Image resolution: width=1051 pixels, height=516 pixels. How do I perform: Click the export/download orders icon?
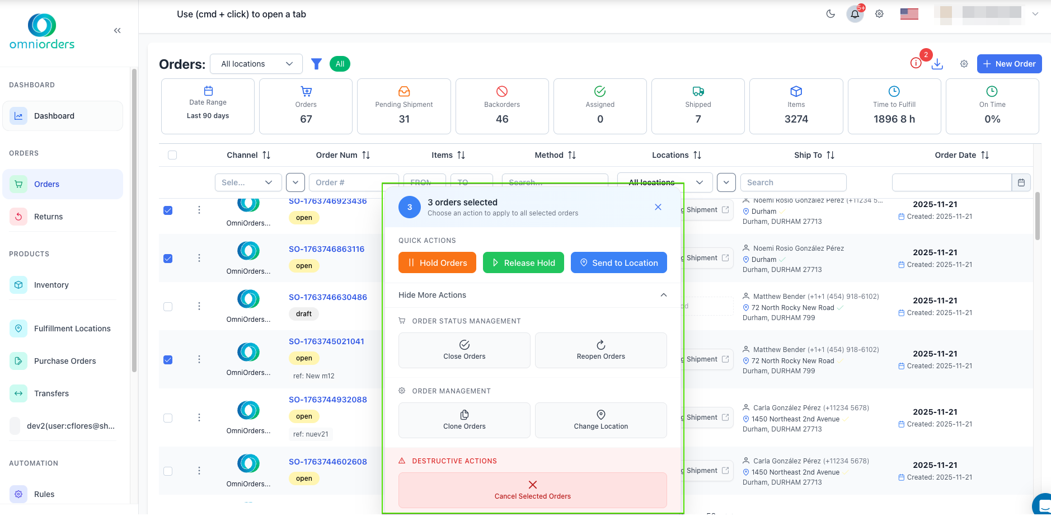coord(938,64)
